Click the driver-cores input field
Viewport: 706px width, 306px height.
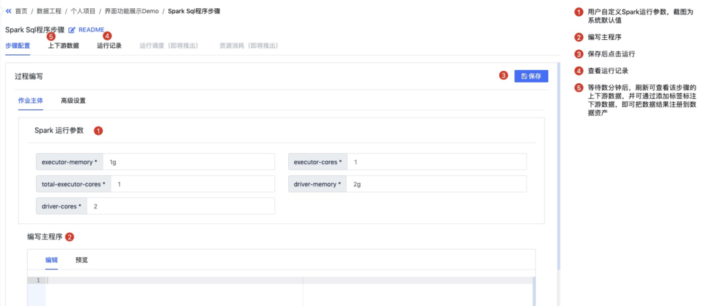coord(181,206)
